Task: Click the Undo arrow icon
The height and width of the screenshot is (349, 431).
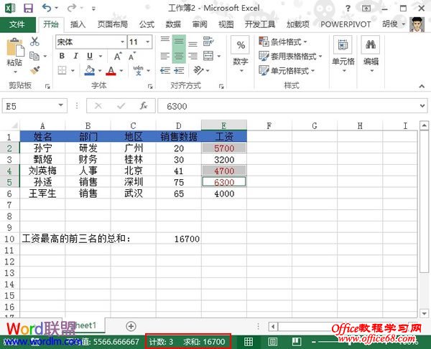Action: tap(47, 8)
